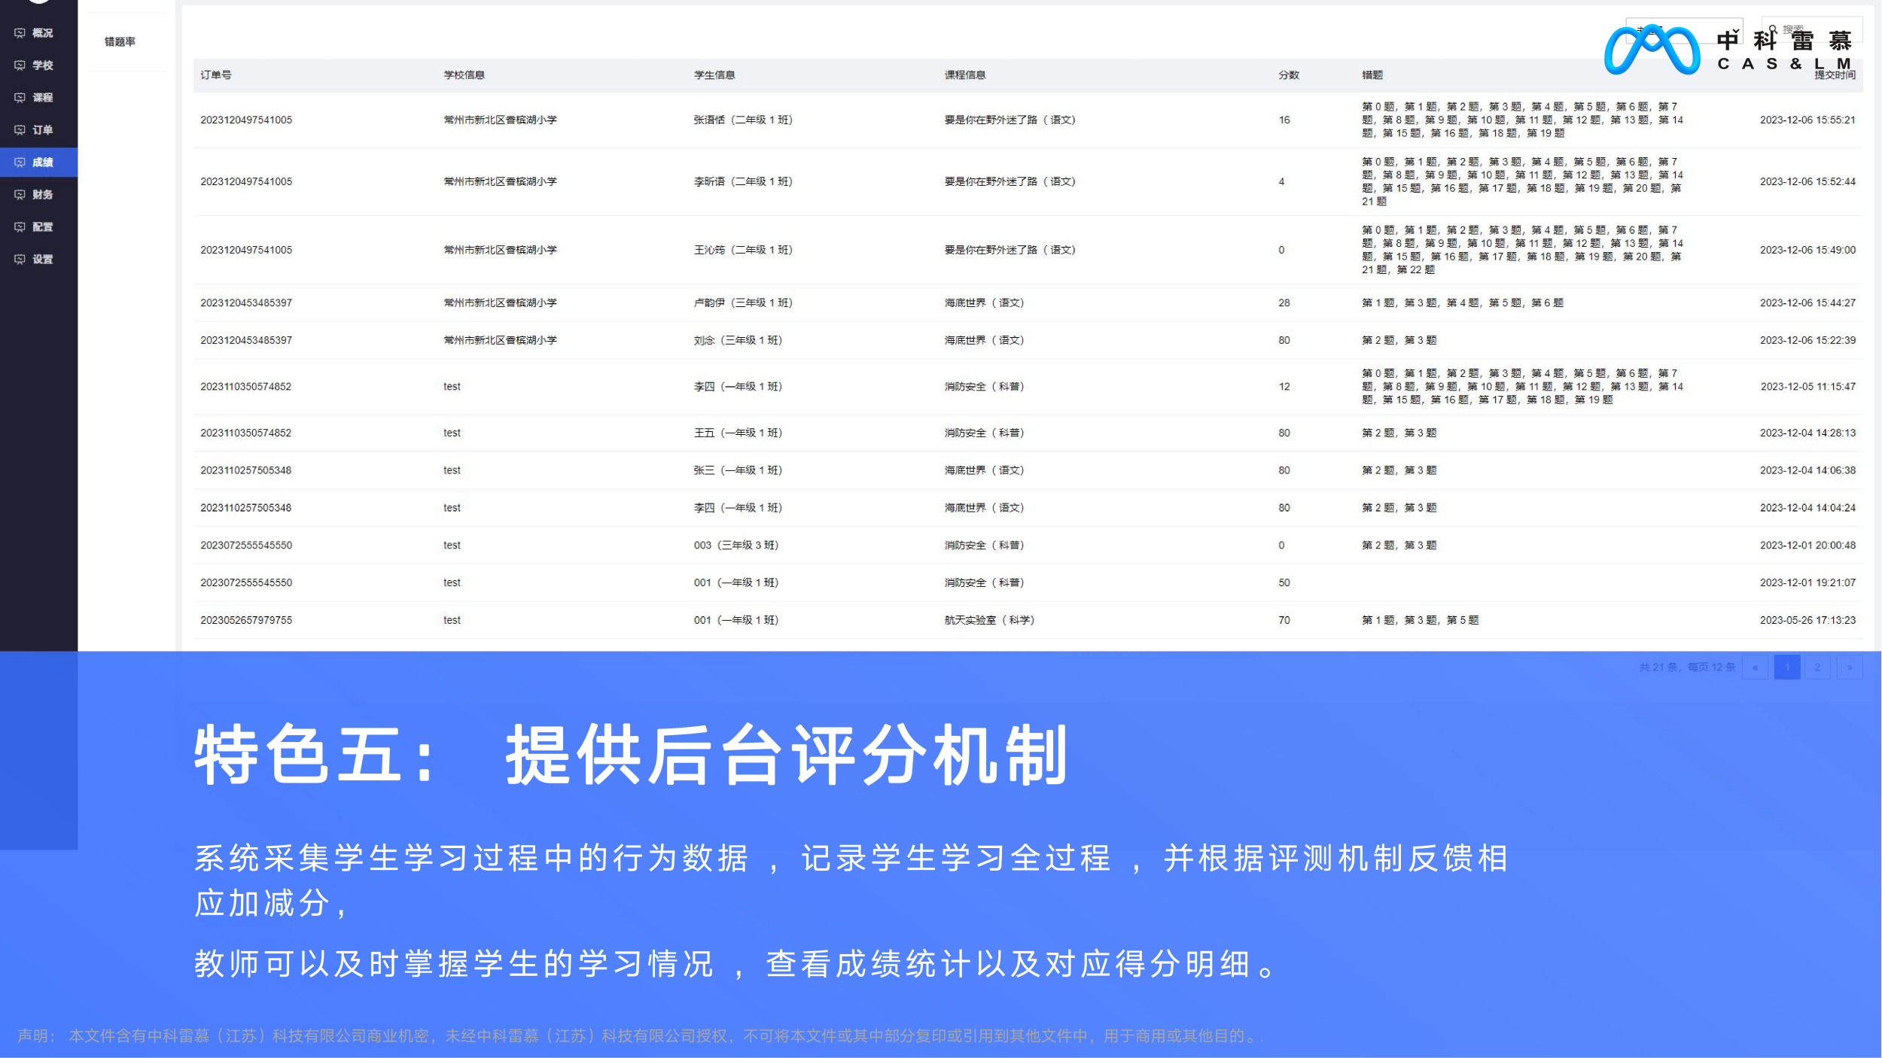Screen dimensions: 1882x1058
Task: Click timestamp 2023-12-06 15:55:21
Action: click(1807, 120)
